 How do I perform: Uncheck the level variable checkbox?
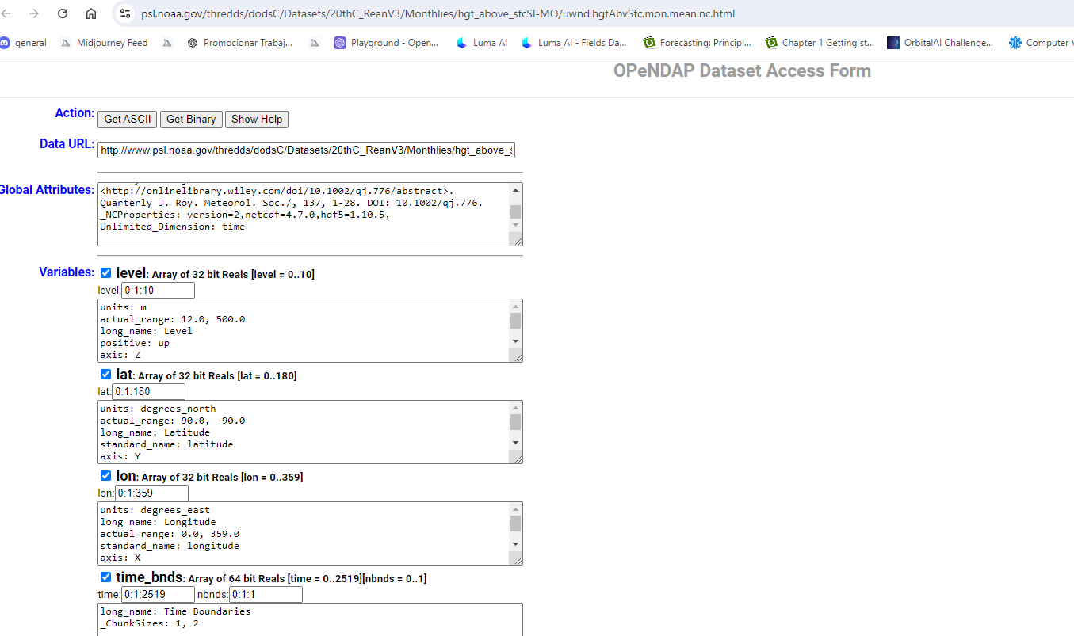[106, 273]
